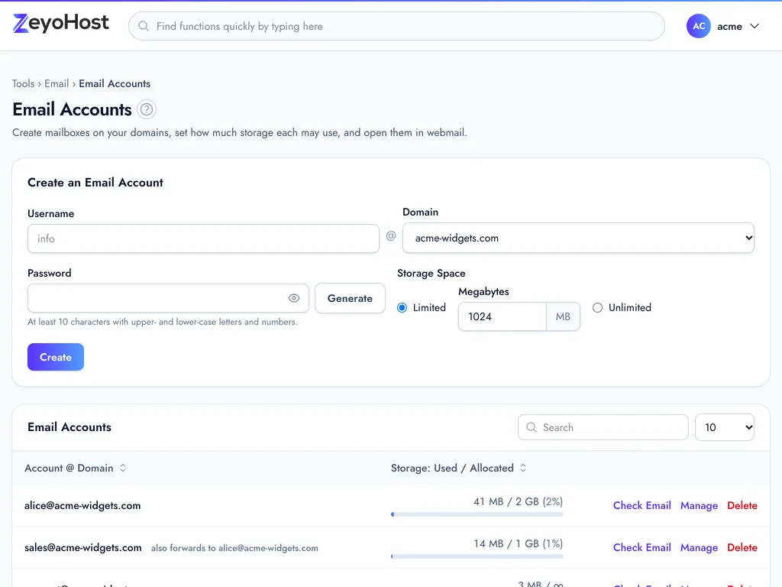Focus the Username input field
The height and width of the screenshot is (587, 782).
coord(203,238)
